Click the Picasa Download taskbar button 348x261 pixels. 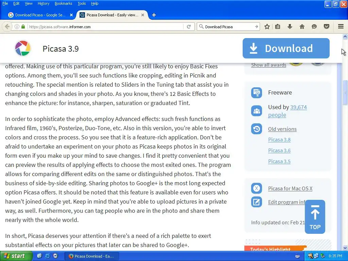(x=92, y=256)
